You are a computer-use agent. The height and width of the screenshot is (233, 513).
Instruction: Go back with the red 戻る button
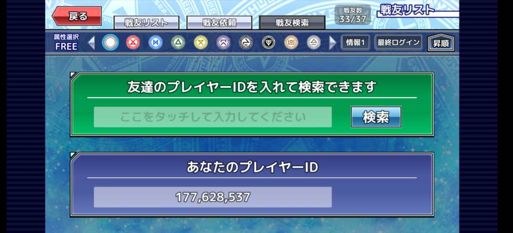77,16
